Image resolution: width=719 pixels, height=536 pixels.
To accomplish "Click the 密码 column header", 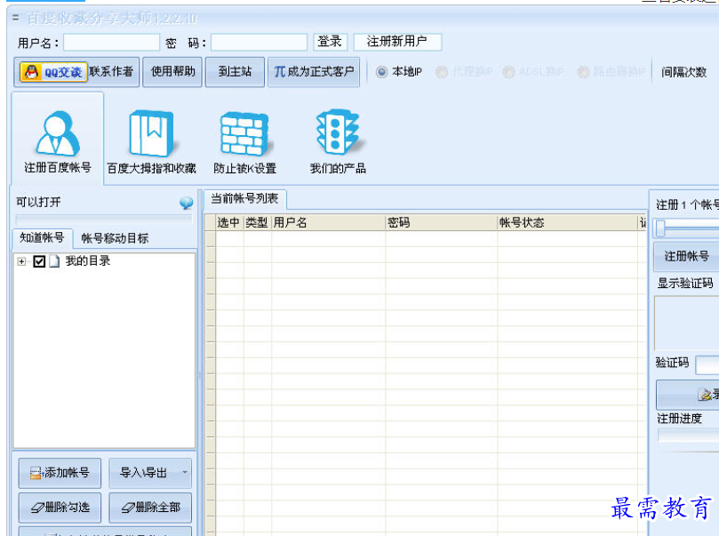I will (x=441, y=223).
